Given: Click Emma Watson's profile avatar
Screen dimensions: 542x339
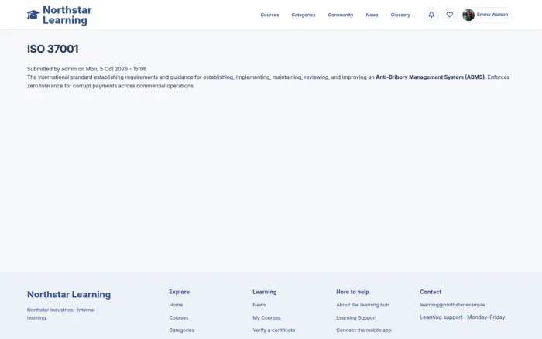Looking at the screenshot, I should [468, 15].
